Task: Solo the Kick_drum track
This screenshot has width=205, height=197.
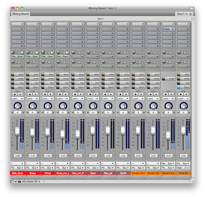Action: (17, 74)
